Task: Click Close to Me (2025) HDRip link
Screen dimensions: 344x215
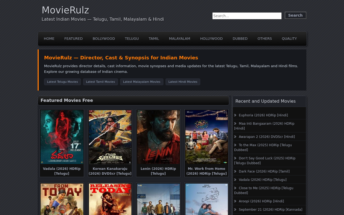Action: [264, 191]
